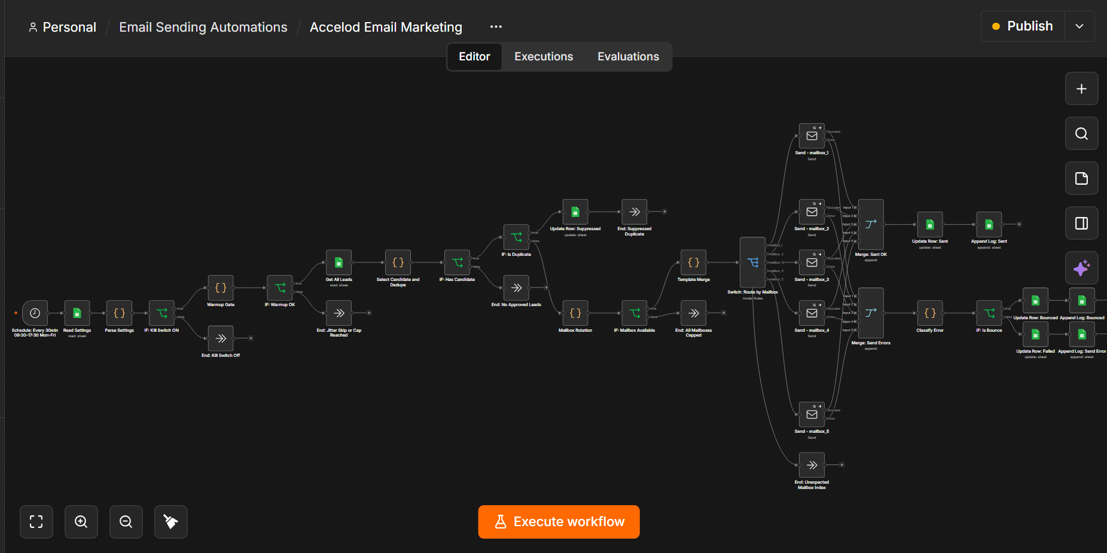Click the Accelod Email Marketing workflow title
This screenshot has width=1107, height=553.
tap(386, 28)
